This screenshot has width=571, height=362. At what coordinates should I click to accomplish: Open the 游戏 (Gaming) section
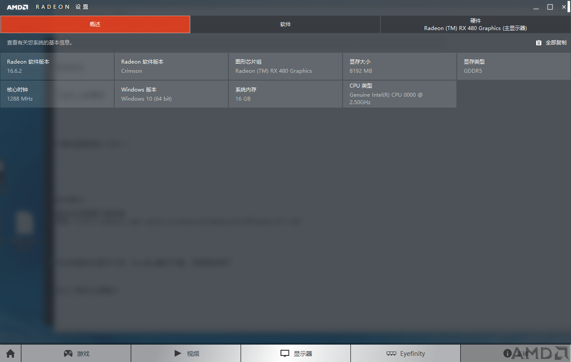(76, 353)
